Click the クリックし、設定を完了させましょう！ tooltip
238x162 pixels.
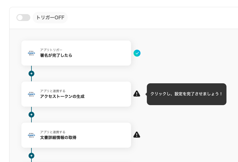click(186, 94)
